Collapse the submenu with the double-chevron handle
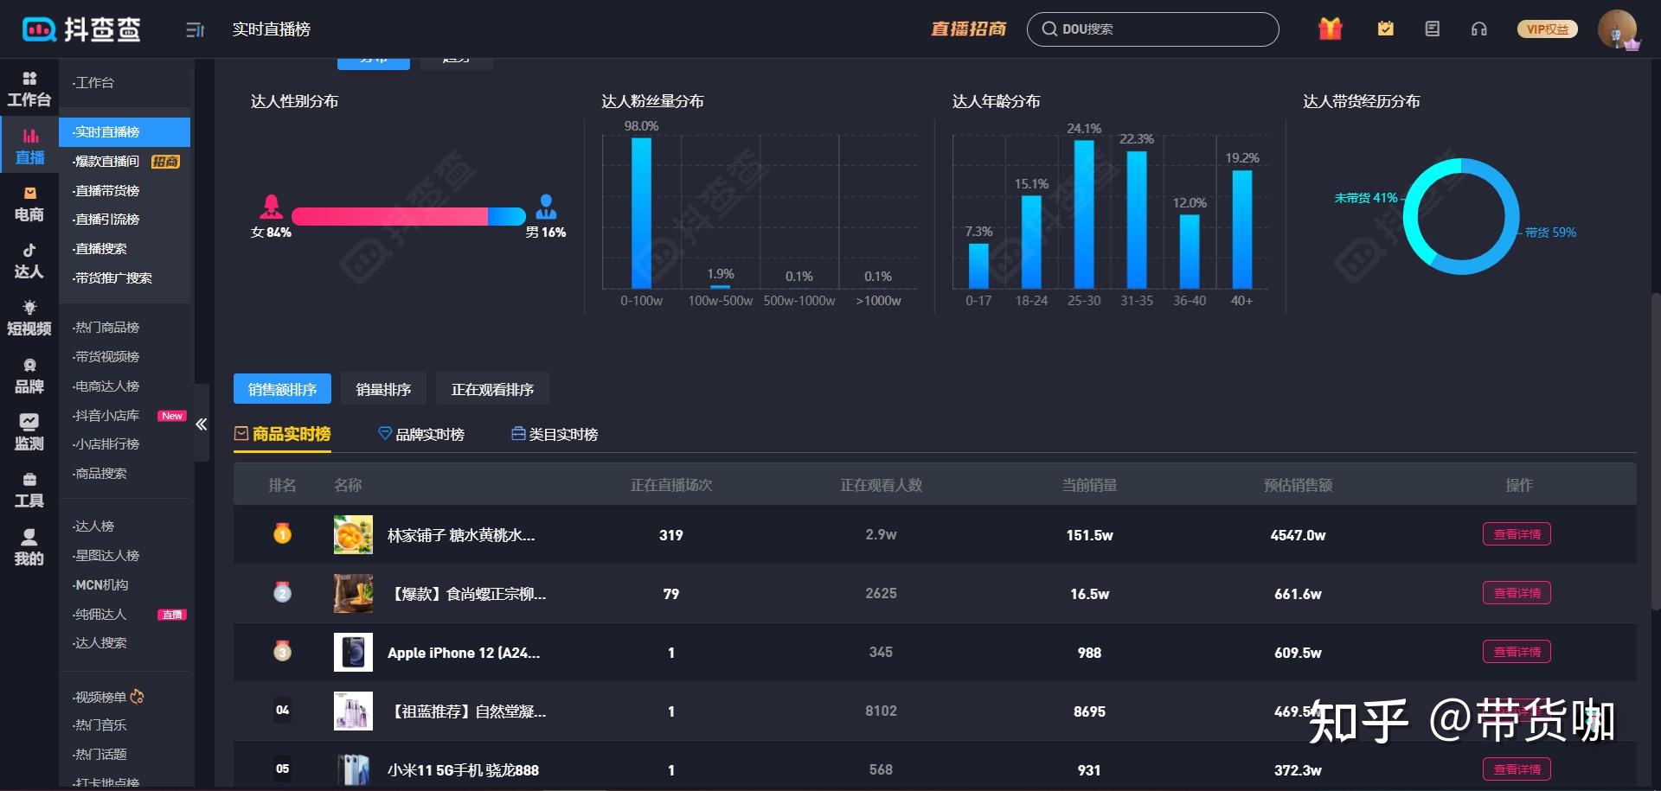The height and width of the screenshot is (791, 1661). point(202,424)
